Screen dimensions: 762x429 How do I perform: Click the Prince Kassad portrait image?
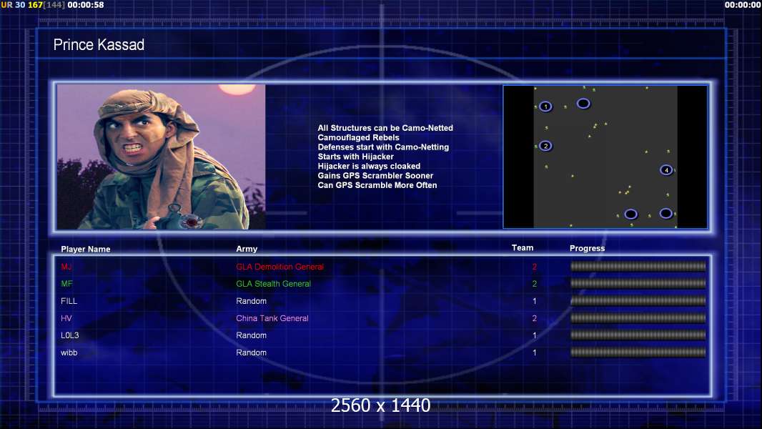(x=162, y=157)
